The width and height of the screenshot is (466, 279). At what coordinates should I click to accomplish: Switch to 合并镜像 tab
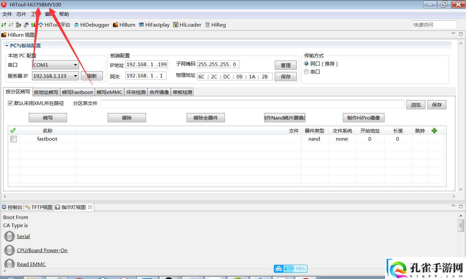pyautogui.click(x=159, y=92)
